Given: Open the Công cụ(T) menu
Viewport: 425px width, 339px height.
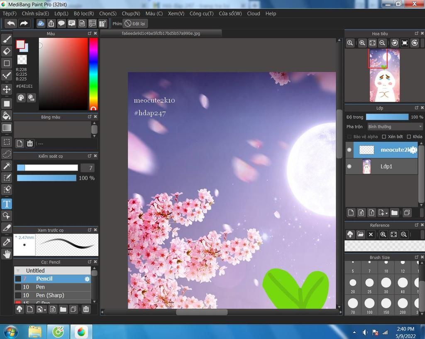Looking at the screenshot, I should point(202,14).
